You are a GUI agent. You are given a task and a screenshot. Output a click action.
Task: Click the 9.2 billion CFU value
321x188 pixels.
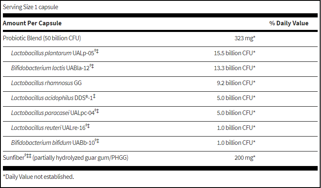tap(236, 83)
